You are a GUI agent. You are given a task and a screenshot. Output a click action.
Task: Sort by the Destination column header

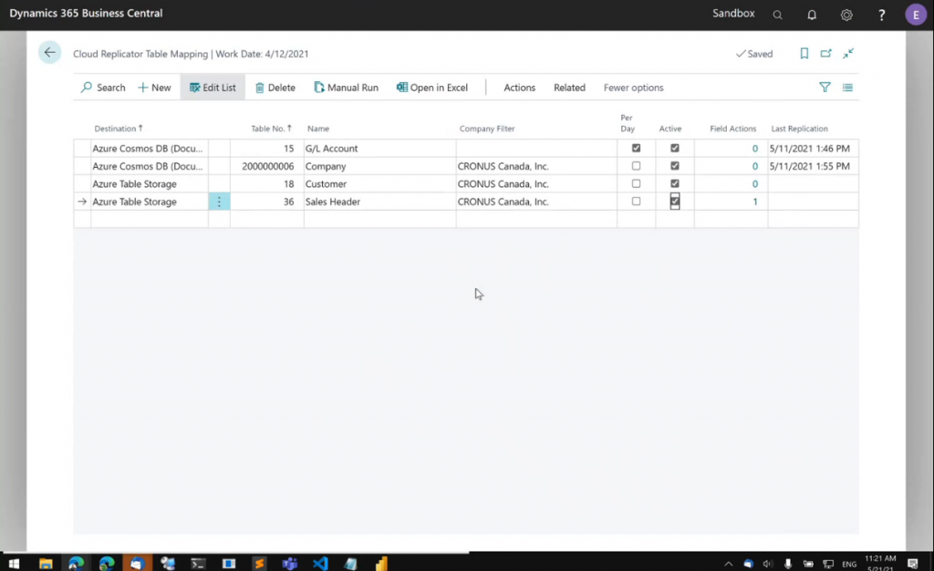point(118,129)
